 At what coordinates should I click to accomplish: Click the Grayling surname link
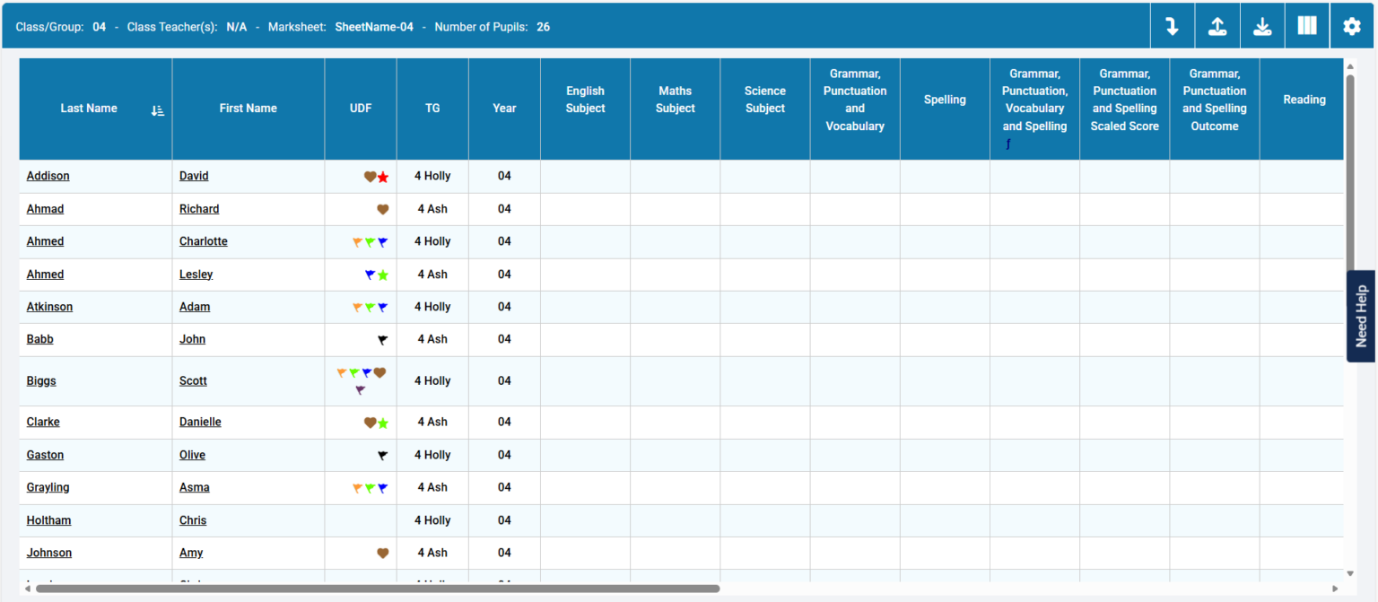point(48,487)
